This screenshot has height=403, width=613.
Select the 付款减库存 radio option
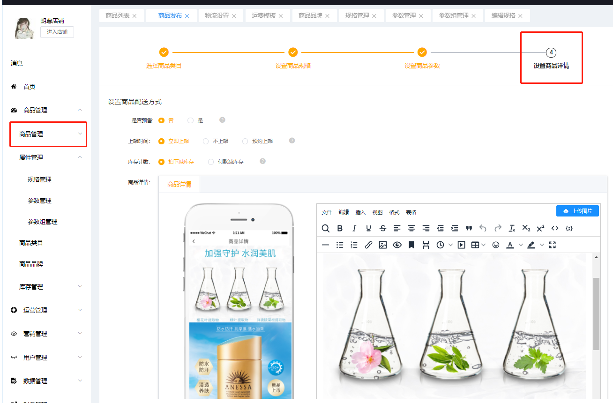coord(211,162)
